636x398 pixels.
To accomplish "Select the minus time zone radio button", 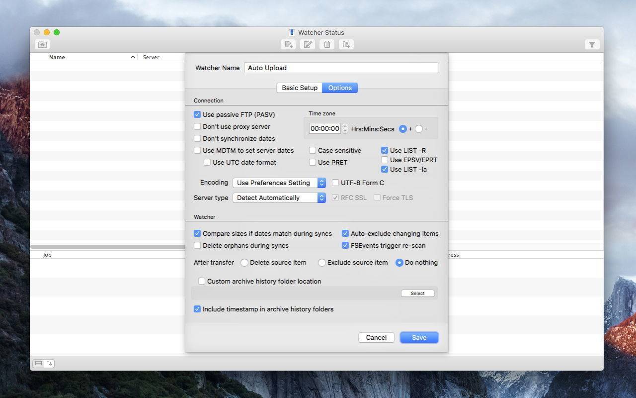I will [419, 129].
